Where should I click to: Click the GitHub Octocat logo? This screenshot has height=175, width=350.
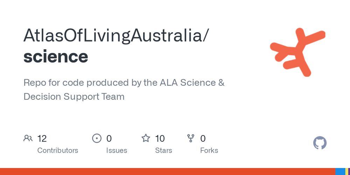320,143
